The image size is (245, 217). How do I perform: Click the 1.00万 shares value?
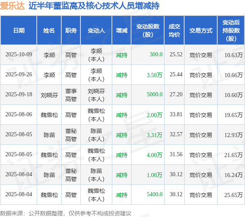click(154, 175)
